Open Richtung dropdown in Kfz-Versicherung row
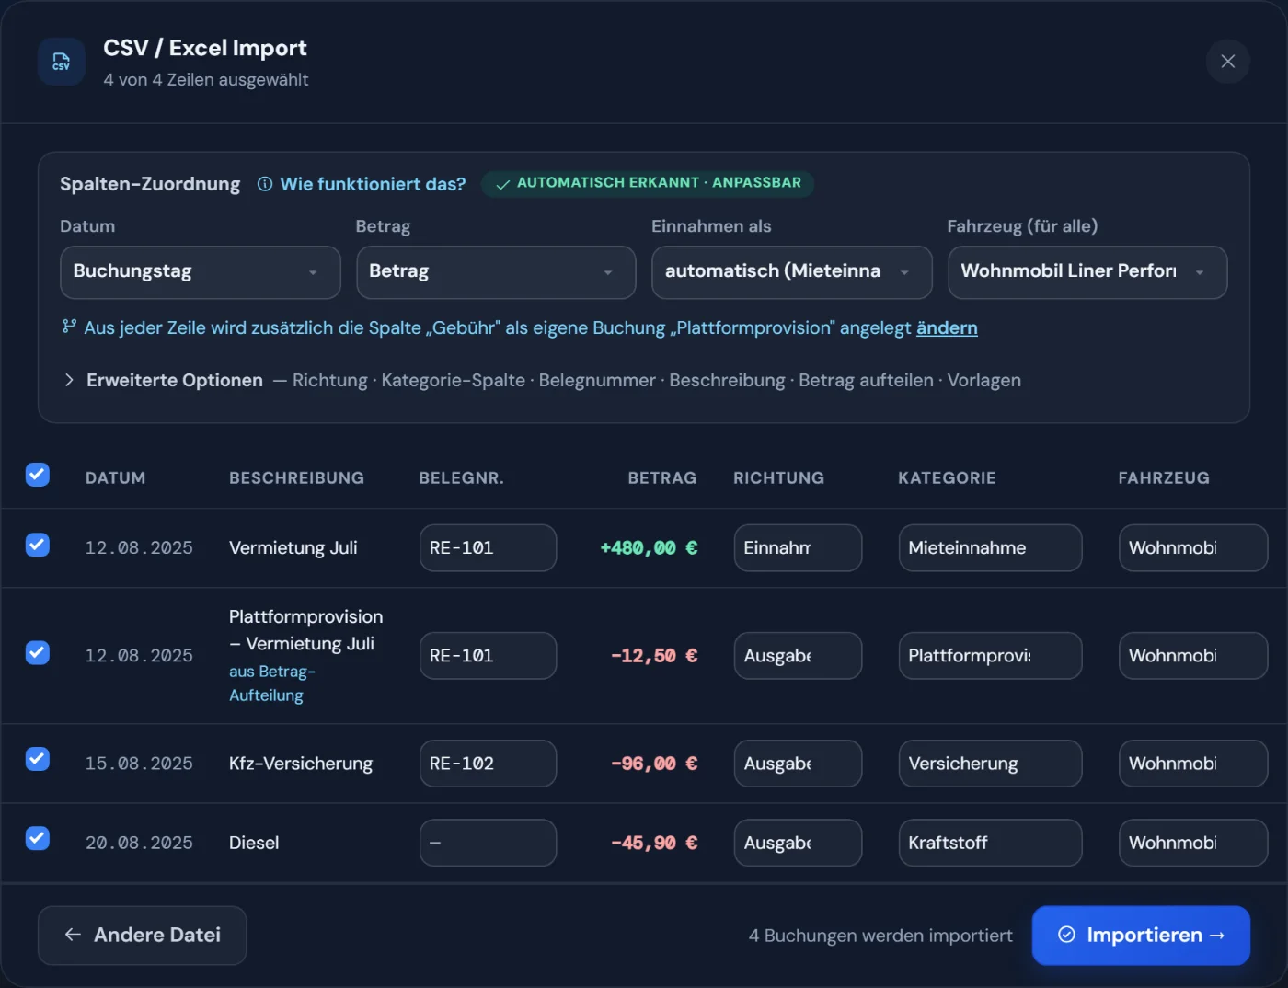Viewport: 1288px width, 988px height. point(798,764)
